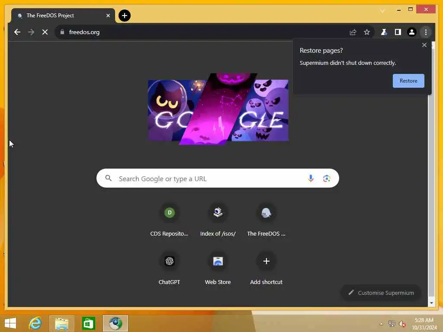The width and height of the screenshot is (443, 332).
Task: Open Index of /isos/ shortcut
Action: click(218, 220)
